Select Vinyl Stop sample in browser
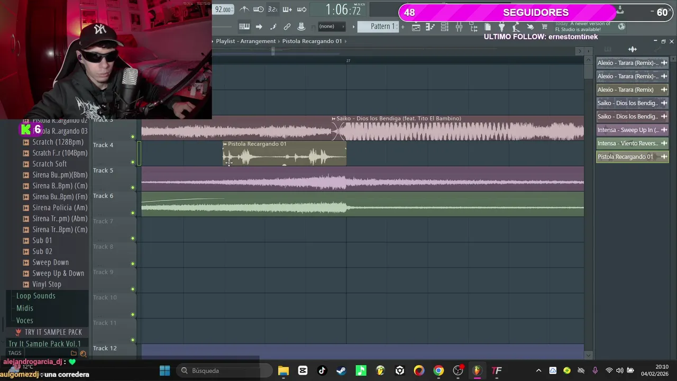The height and width of the screenshot is (381, 677). point(47,284)
